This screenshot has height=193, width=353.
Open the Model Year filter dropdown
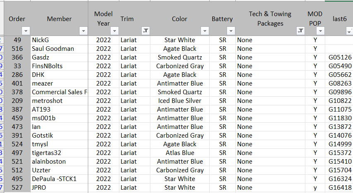pyautogui.click(x=114, y=31)
